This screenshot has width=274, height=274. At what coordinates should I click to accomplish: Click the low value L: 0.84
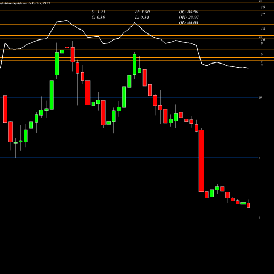(142, 18)
